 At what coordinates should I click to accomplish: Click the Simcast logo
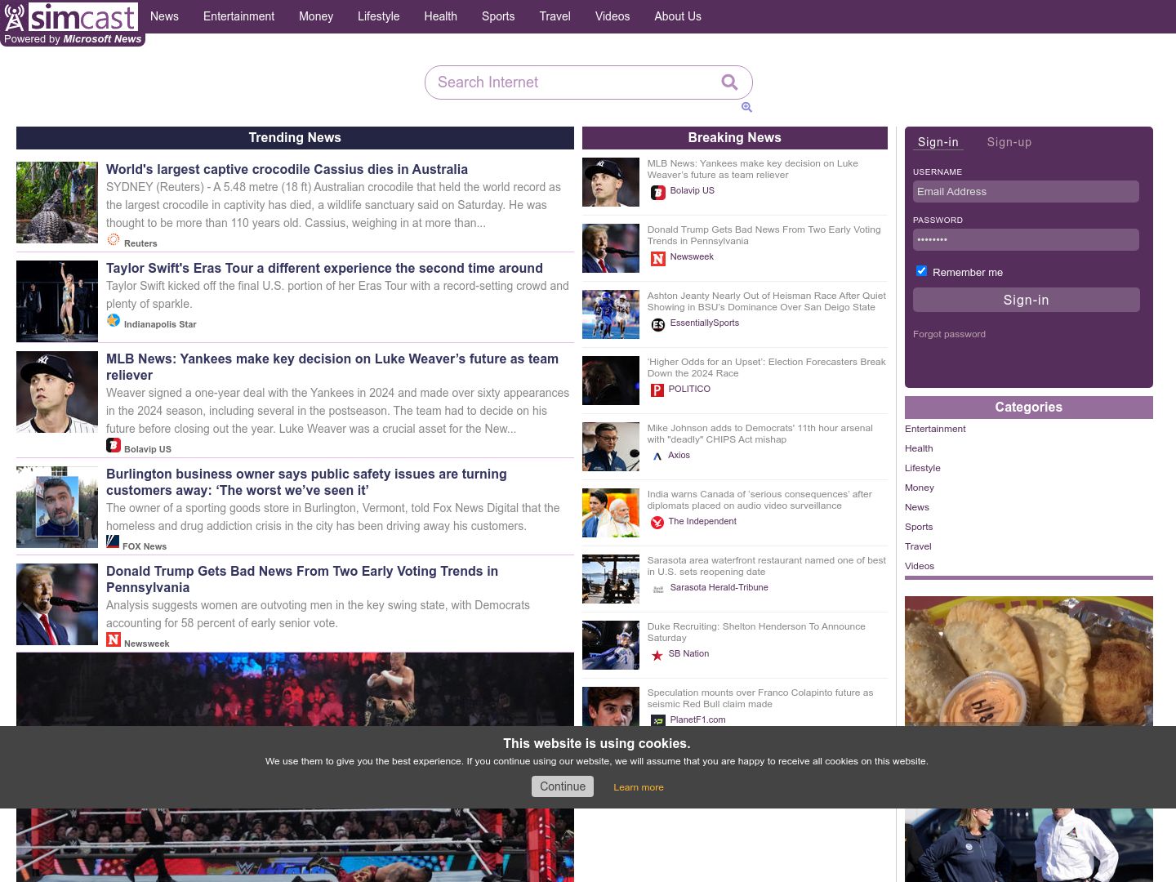[71, 16]
